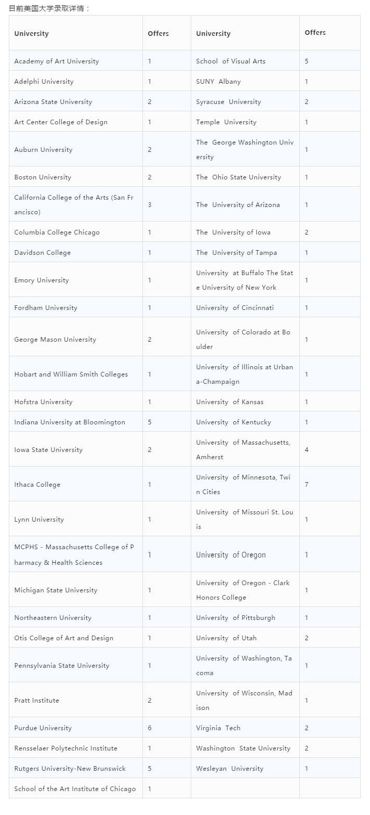Click the Academy of Art University cell
The height and width of the screenshot is (815, 370).
point(76,61)
